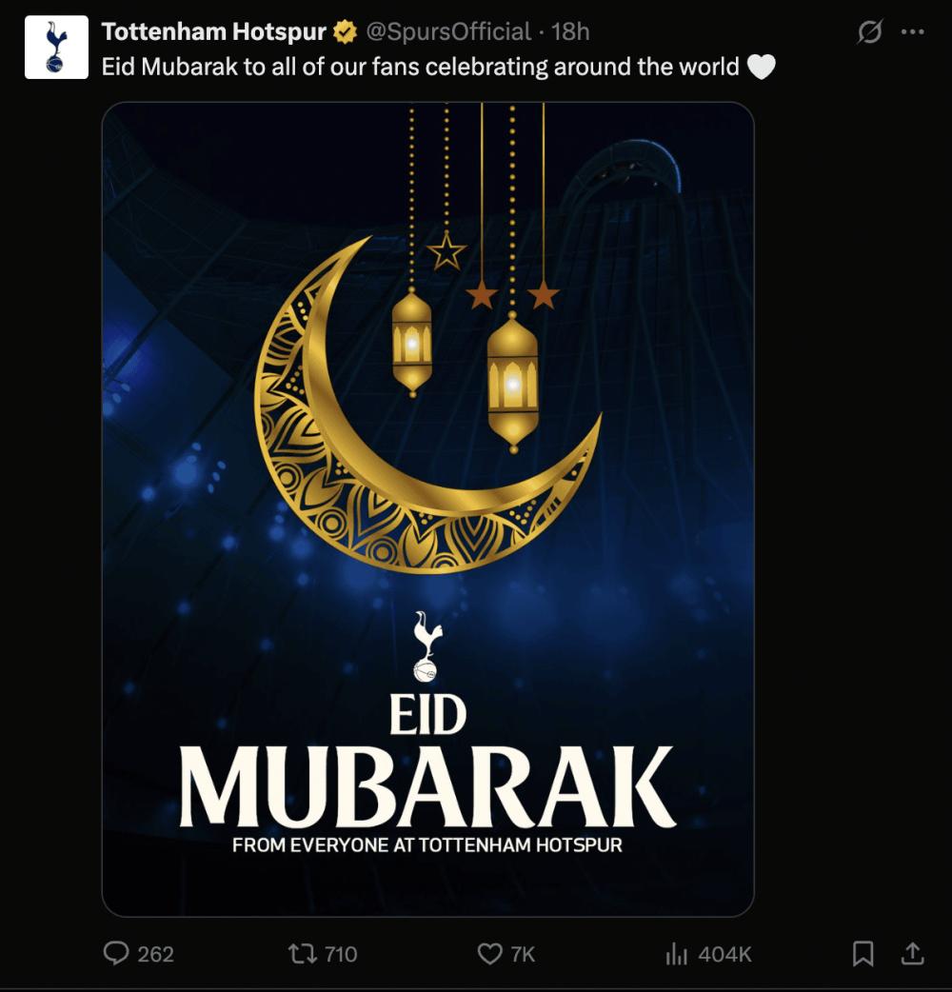View post analytics via bar chart icon
This screenshot has height=992, width=952.
676,953
